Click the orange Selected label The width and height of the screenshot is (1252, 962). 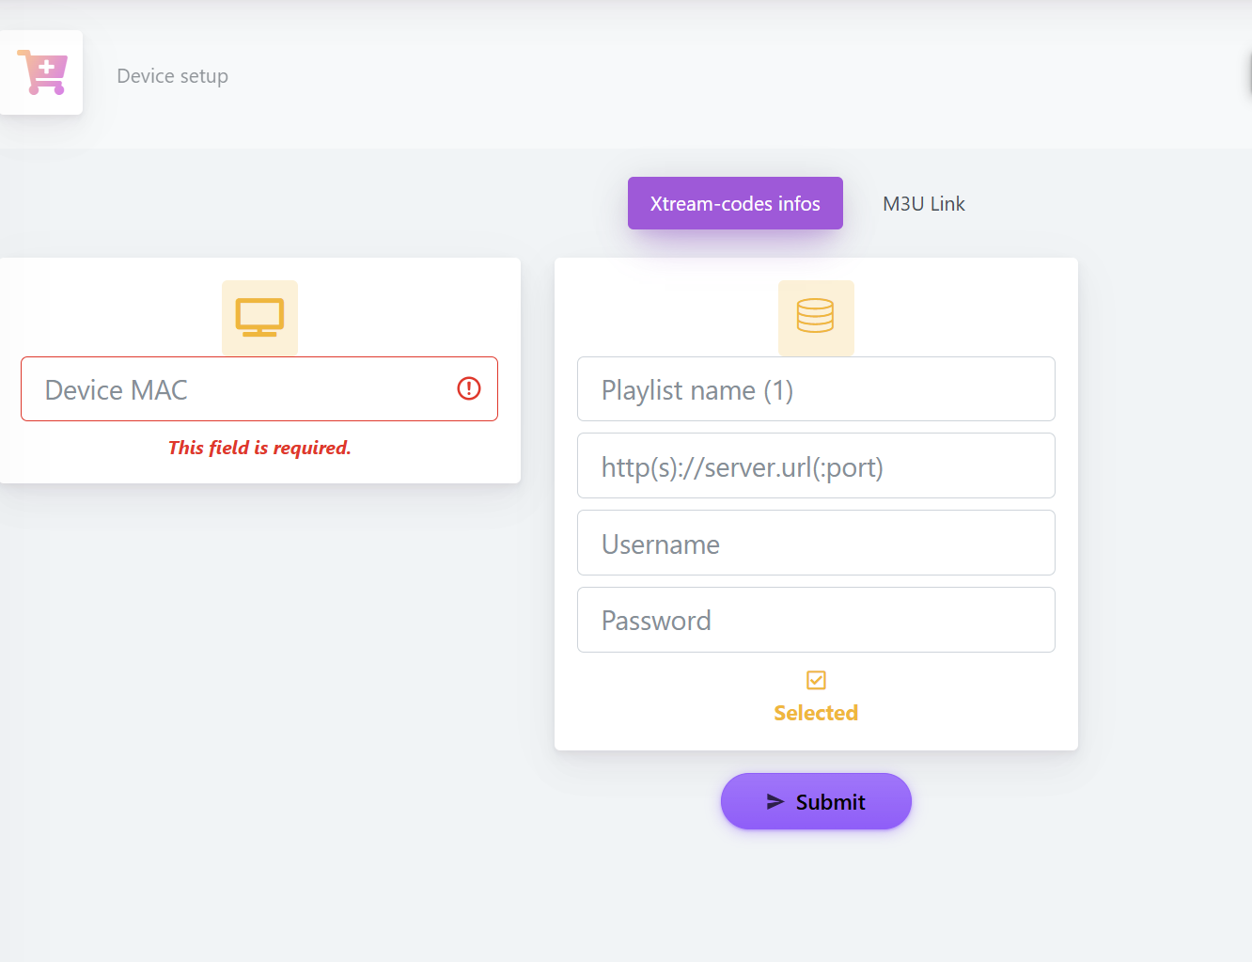(x=816, y=713)
